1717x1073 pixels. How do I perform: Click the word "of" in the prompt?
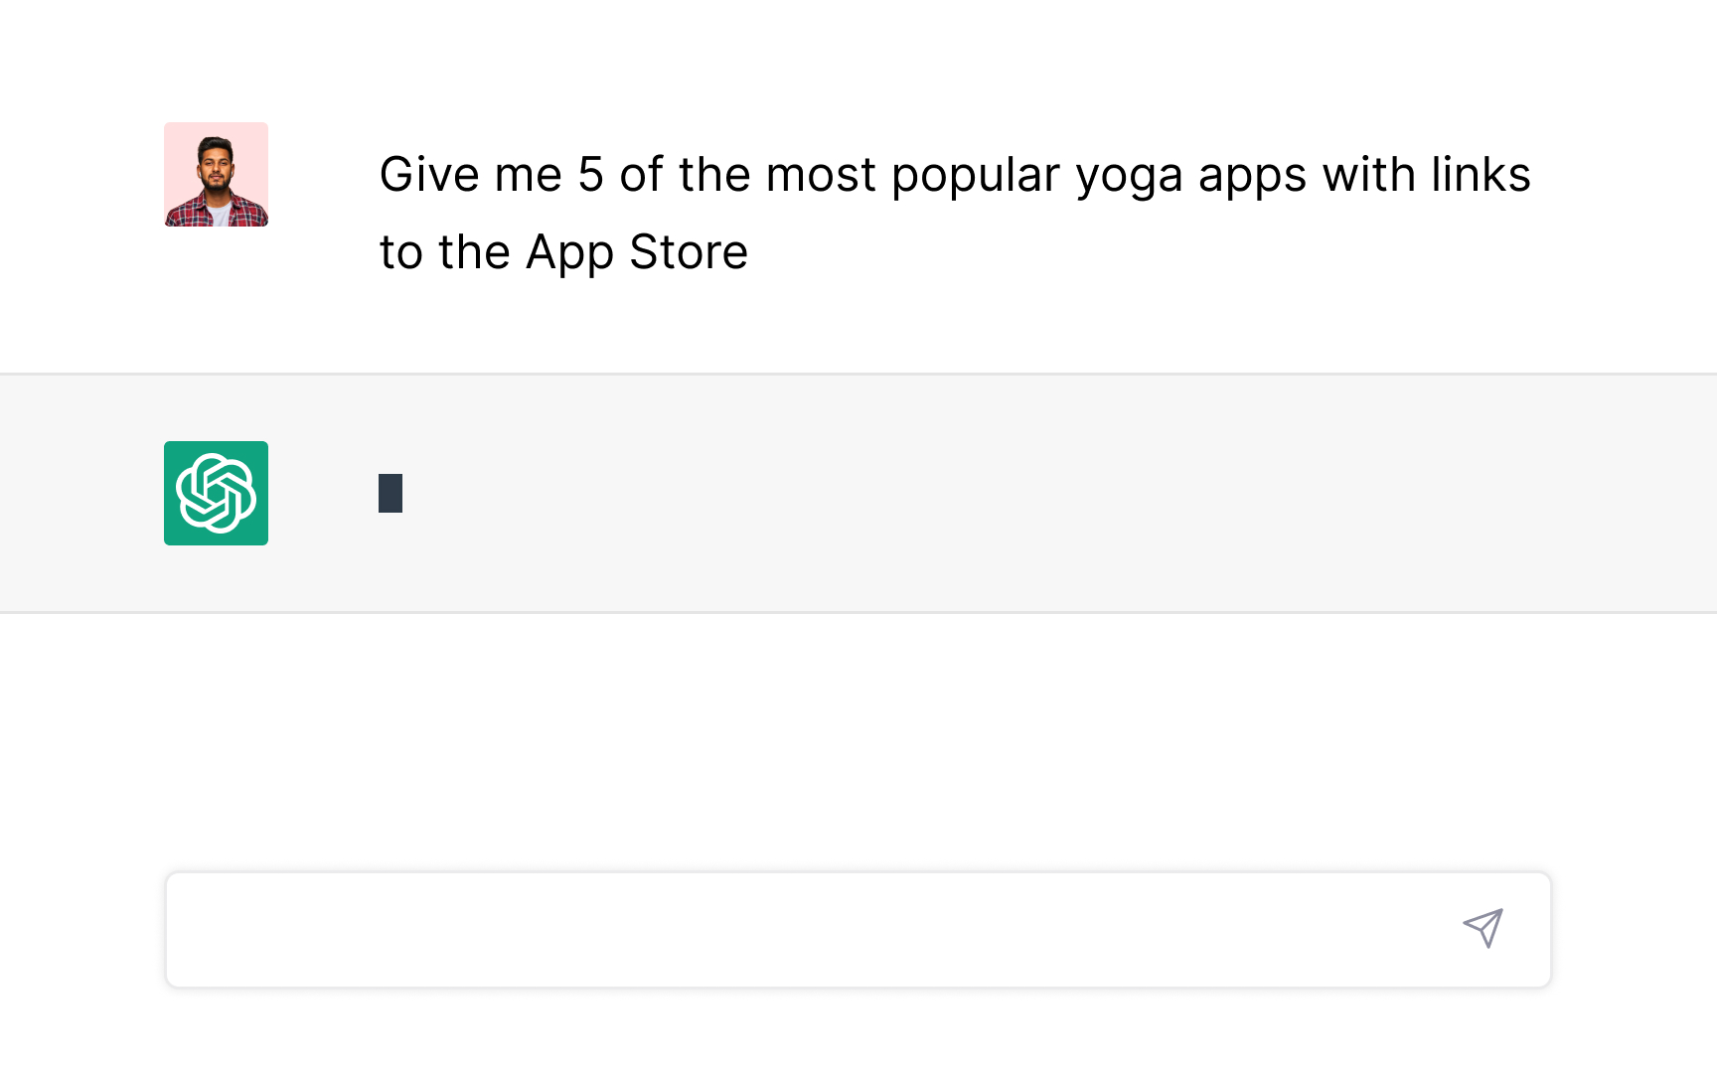pyautogui.click(x=641, y=175)
